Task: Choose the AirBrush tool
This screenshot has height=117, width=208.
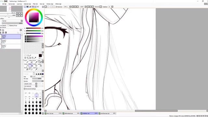Action: click(31, 61)
